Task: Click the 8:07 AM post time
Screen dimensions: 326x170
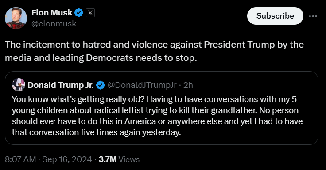Action: click(x=20, y=159)
